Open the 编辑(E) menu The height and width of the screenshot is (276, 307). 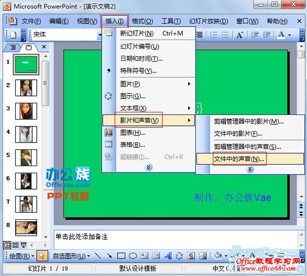59,21
